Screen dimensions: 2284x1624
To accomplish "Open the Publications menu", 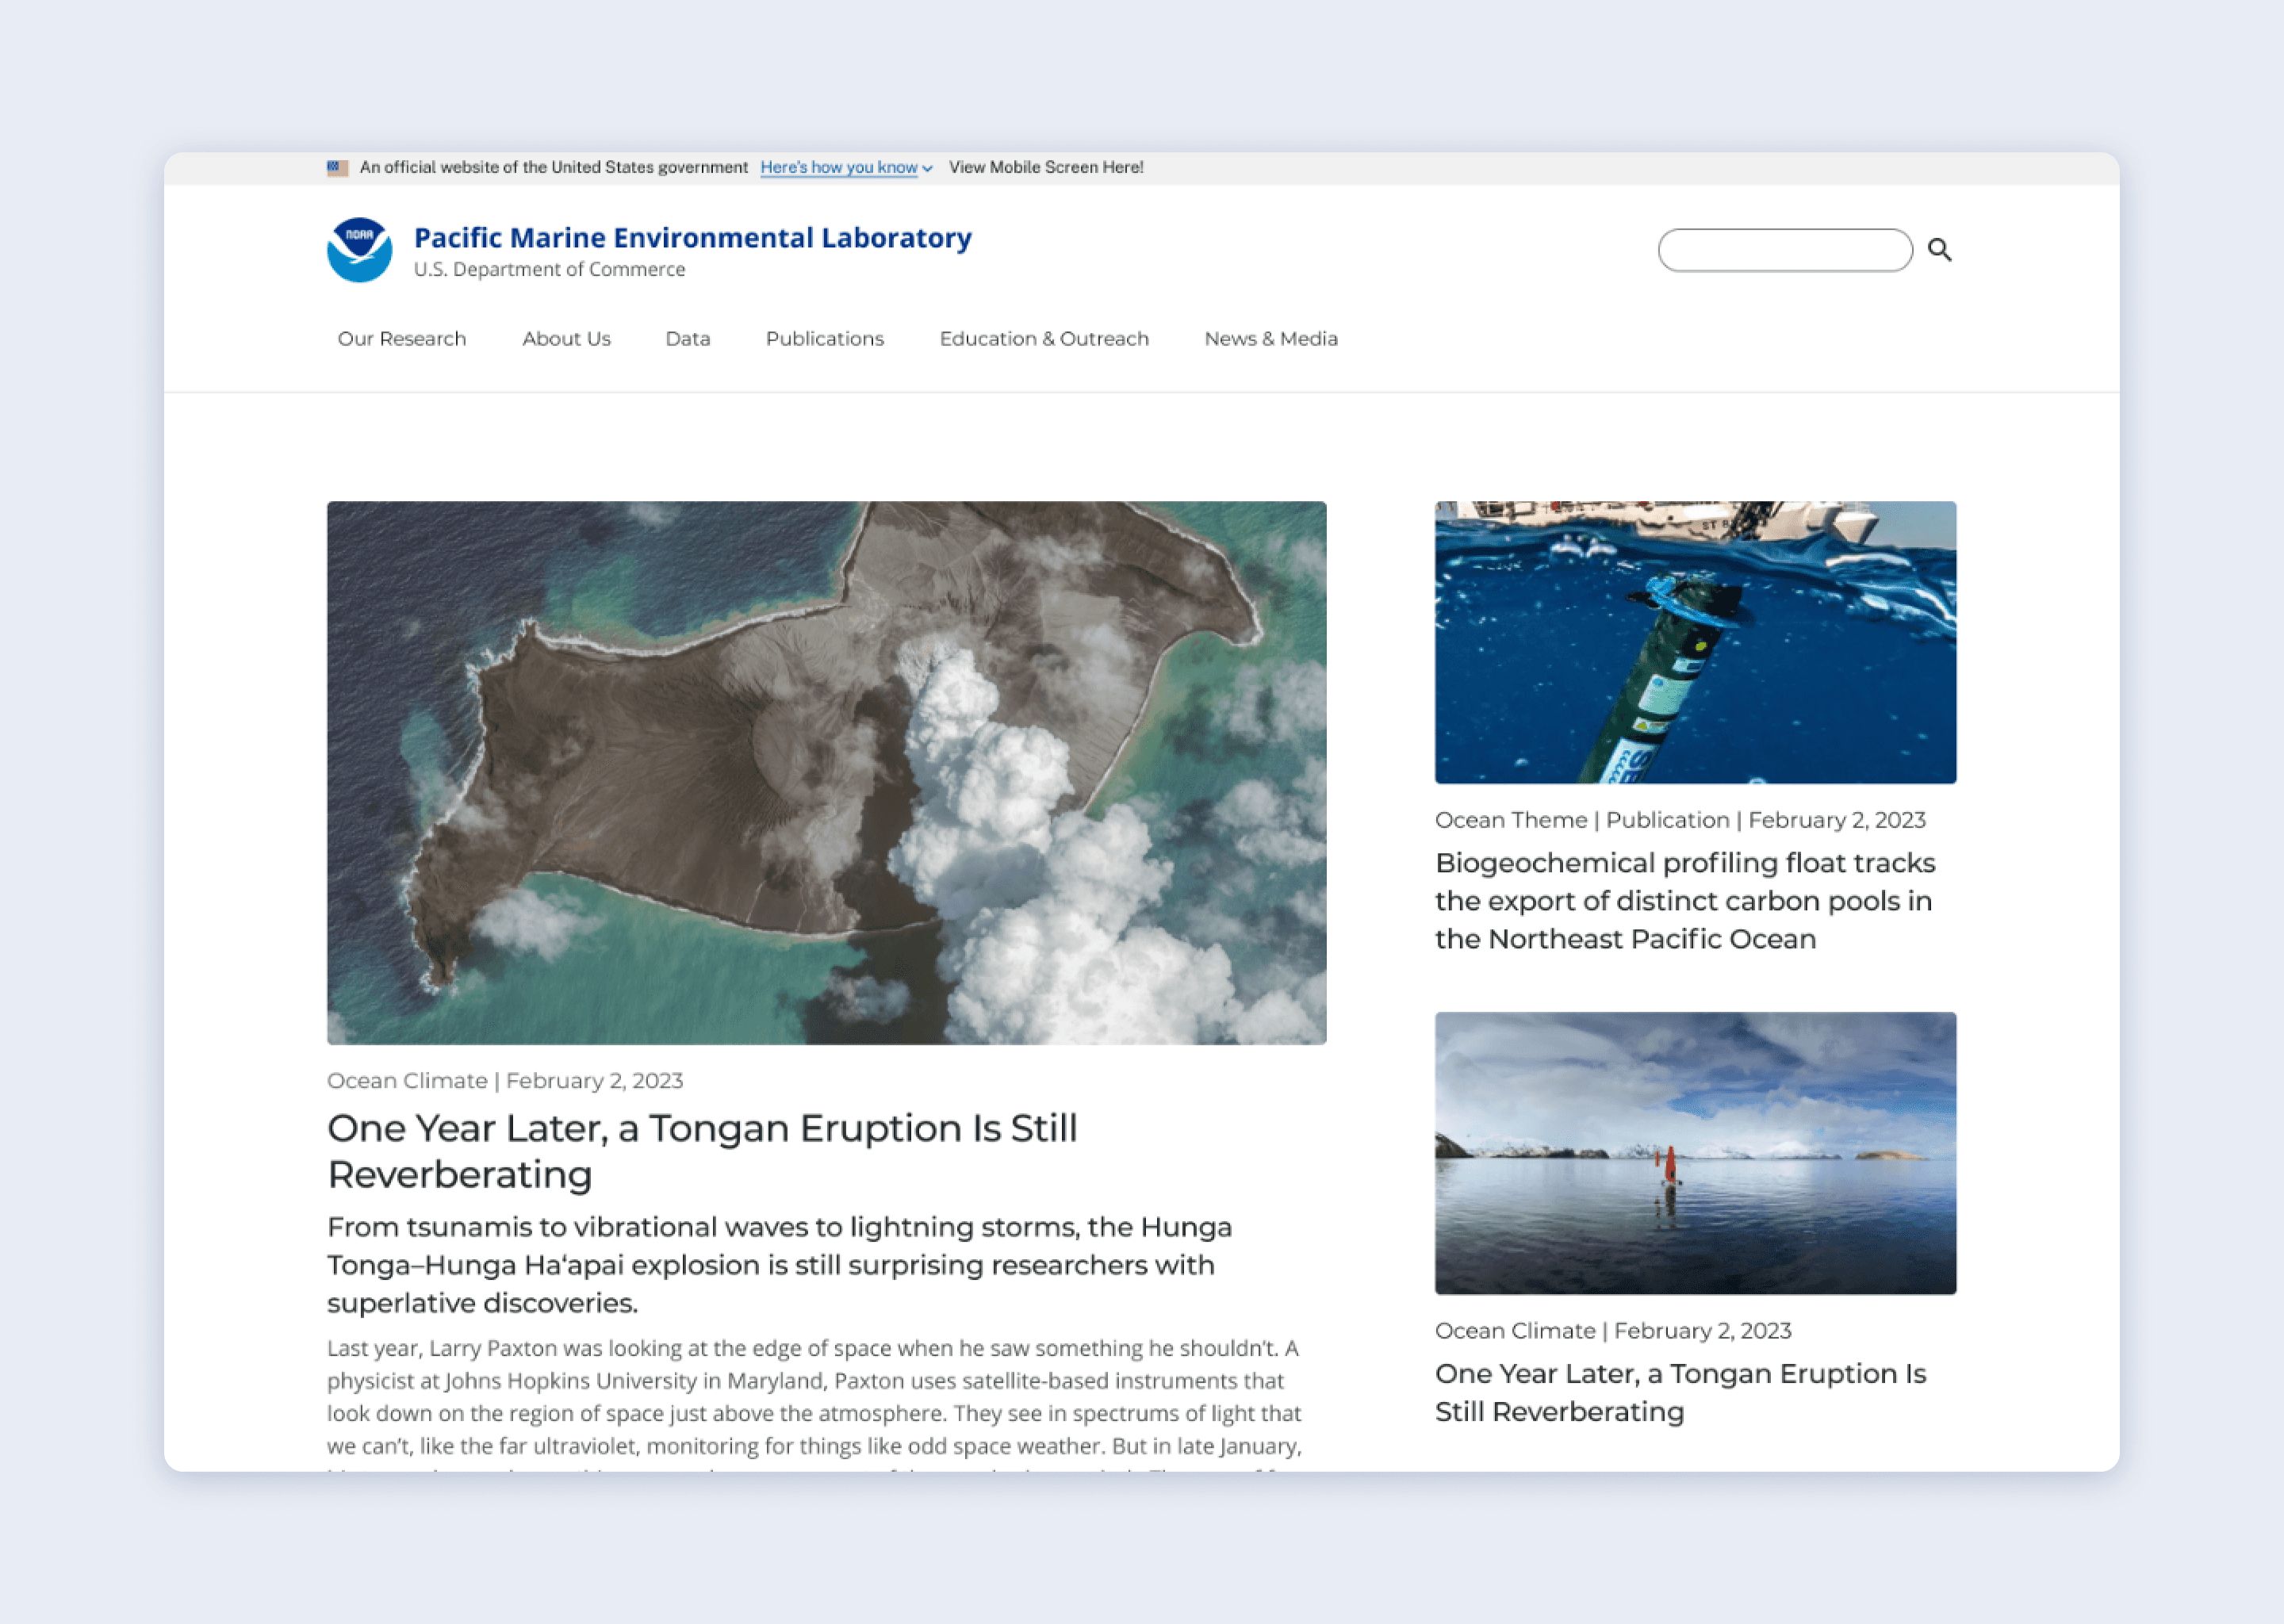I will [x=824, y=339].
